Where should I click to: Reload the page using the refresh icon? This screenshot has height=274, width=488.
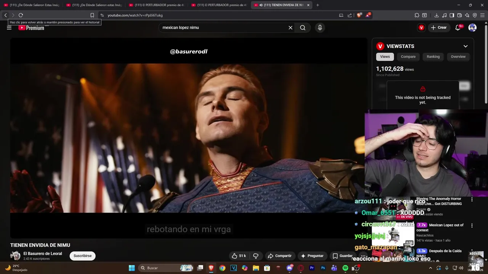click(21, 15)
